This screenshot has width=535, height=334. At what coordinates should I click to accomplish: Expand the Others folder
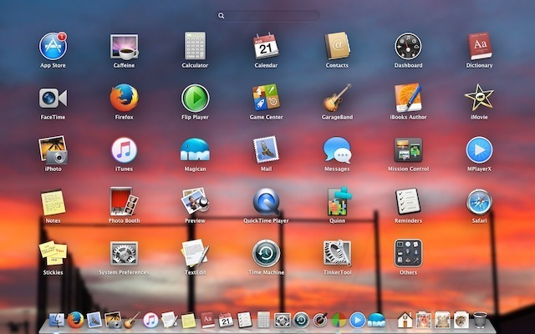(x=408, y=253)
